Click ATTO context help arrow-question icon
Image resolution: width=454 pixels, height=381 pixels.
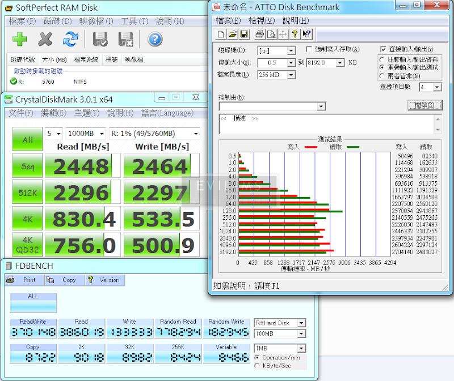[306, 35]
